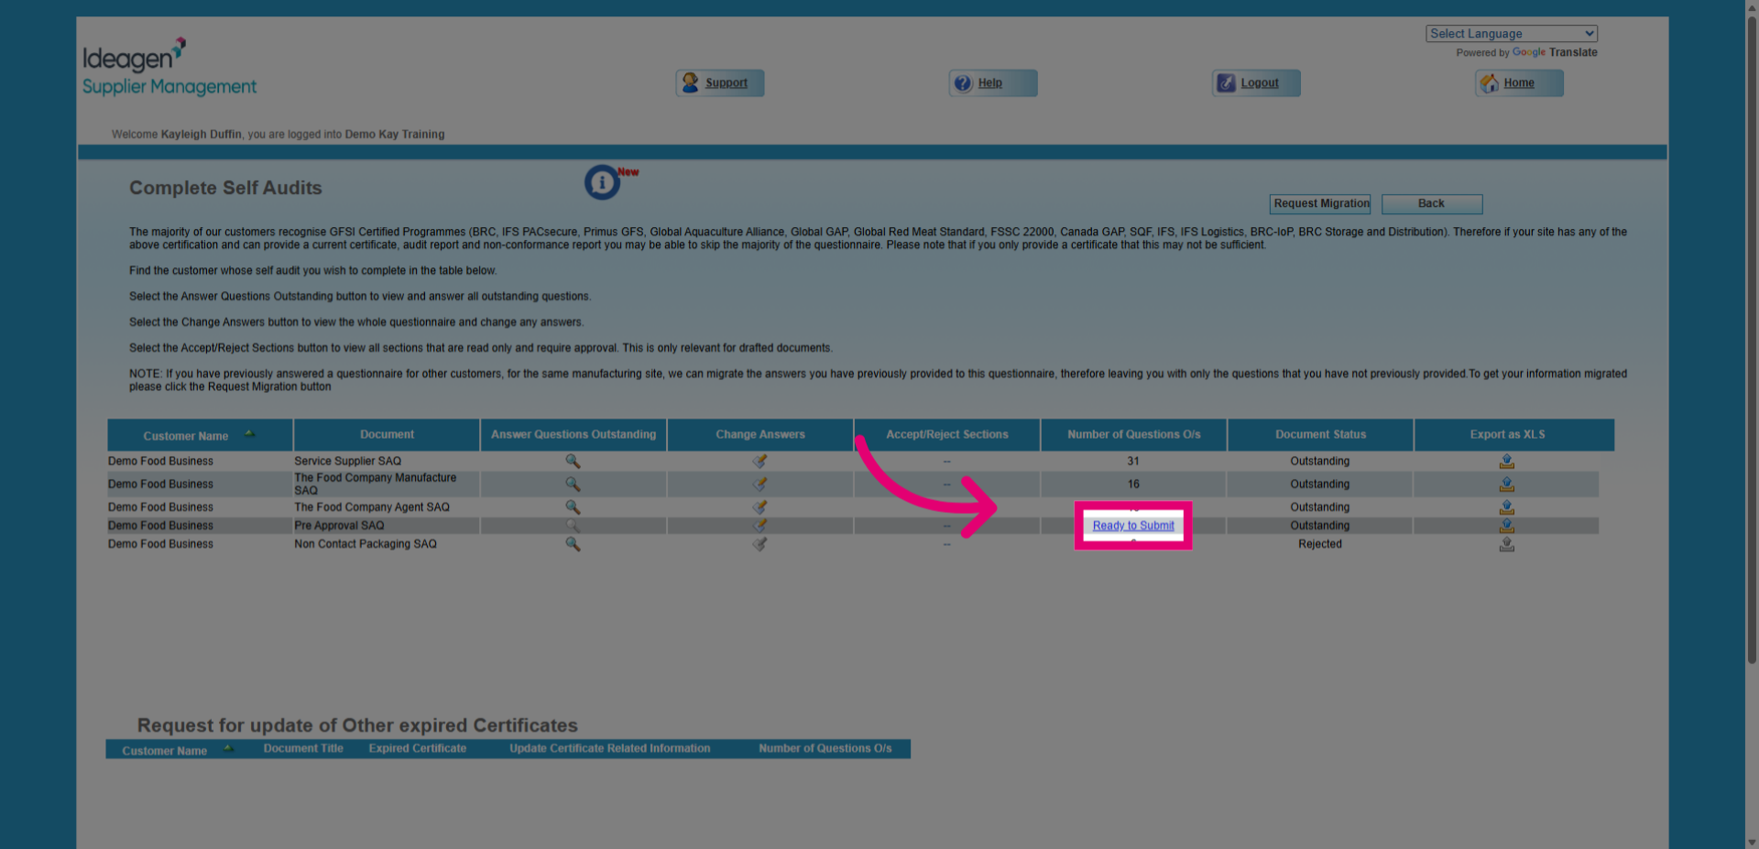The image size is (1759, 849).
Task: Open the new information icon
Action: click(x=603, y=182)
